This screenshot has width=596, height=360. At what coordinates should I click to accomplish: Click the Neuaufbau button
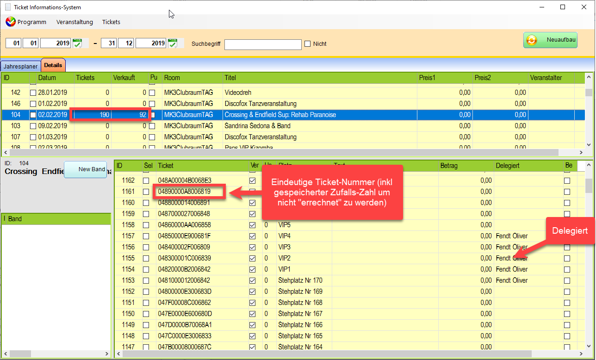click(x=550, y=40)
